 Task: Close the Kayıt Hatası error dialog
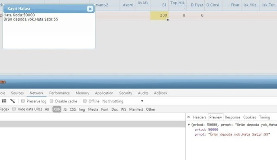click(90, 9)
